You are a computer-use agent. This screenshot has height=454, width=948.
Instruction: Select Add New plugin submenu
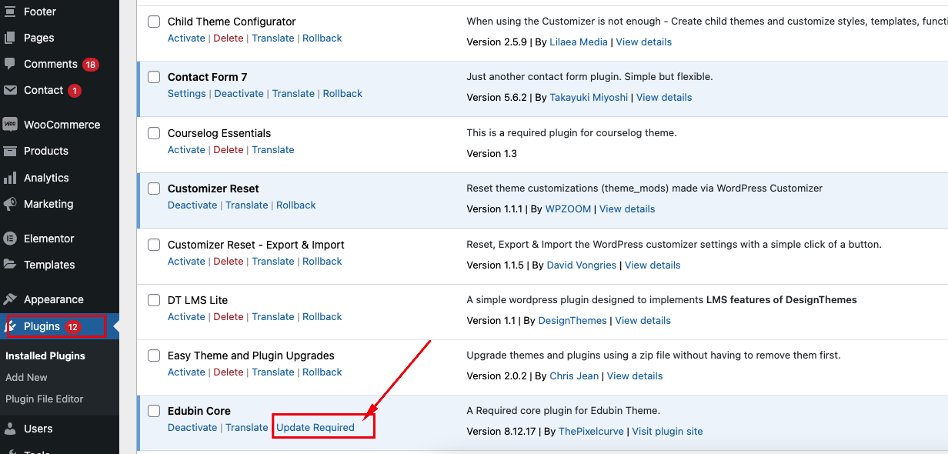point(26,377)
